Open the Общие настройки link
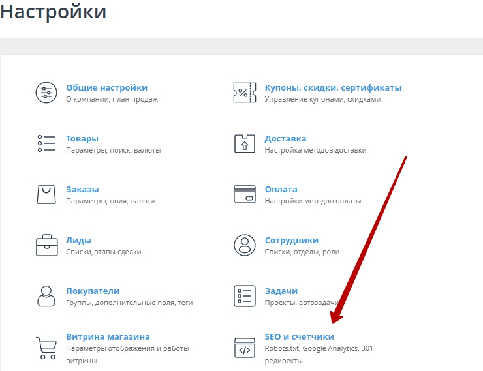Viewport: 483px width, 371px height. [x=106, y=87]
